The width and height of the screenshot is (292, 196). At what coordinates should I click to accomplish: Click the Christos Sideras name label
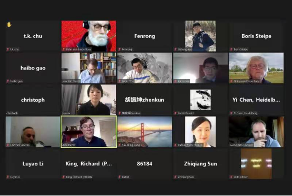click(20, 145)
